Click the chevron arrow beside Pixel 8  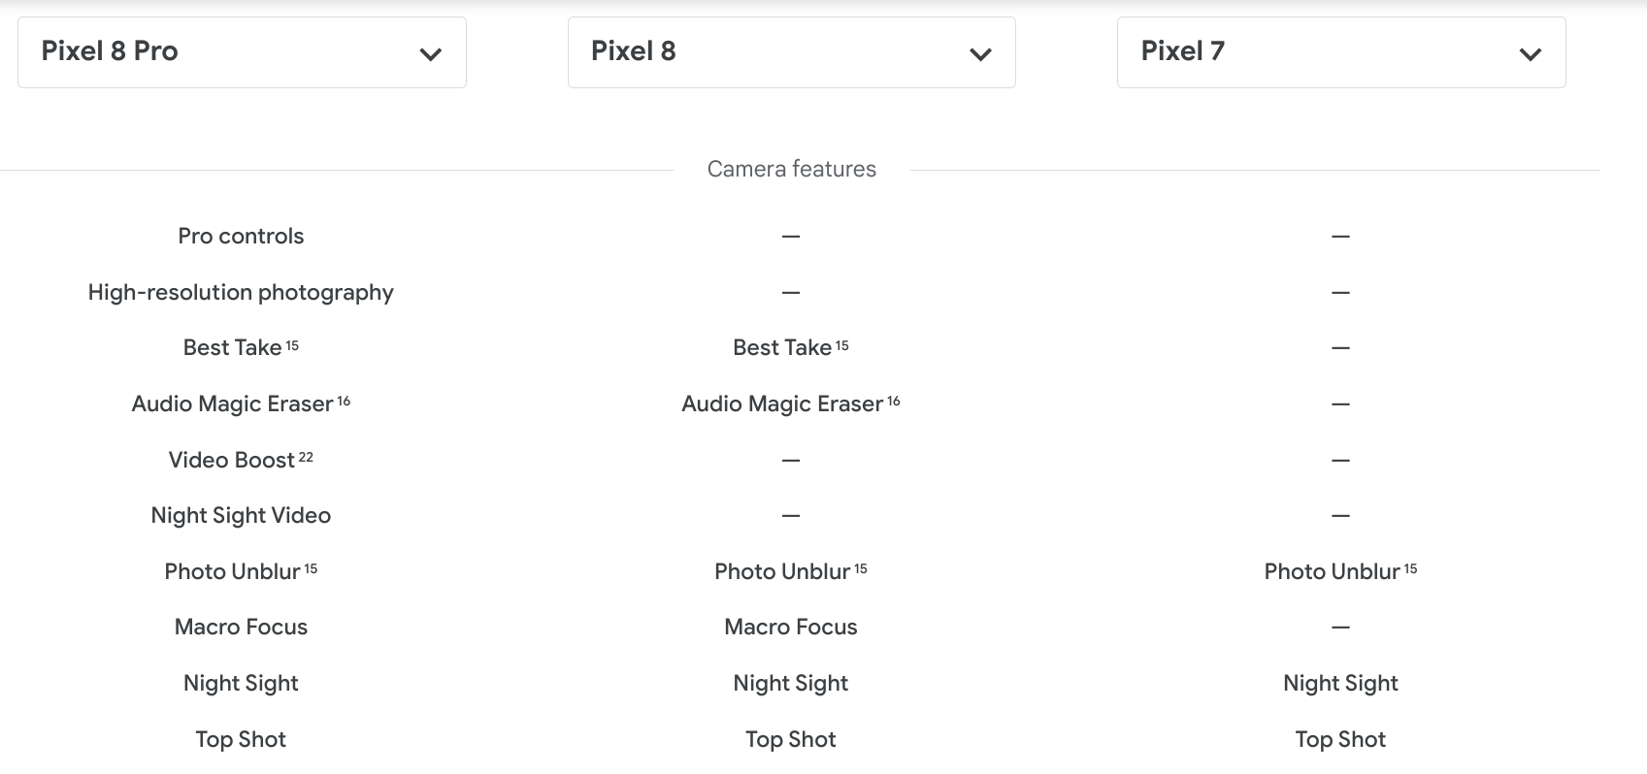[980, 54]
